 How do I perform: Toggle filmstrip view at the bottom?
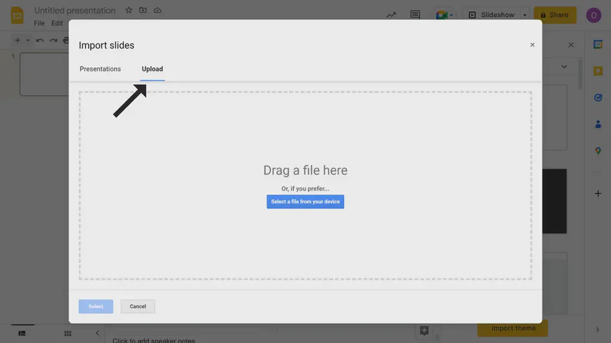click(x=22, y=333)
